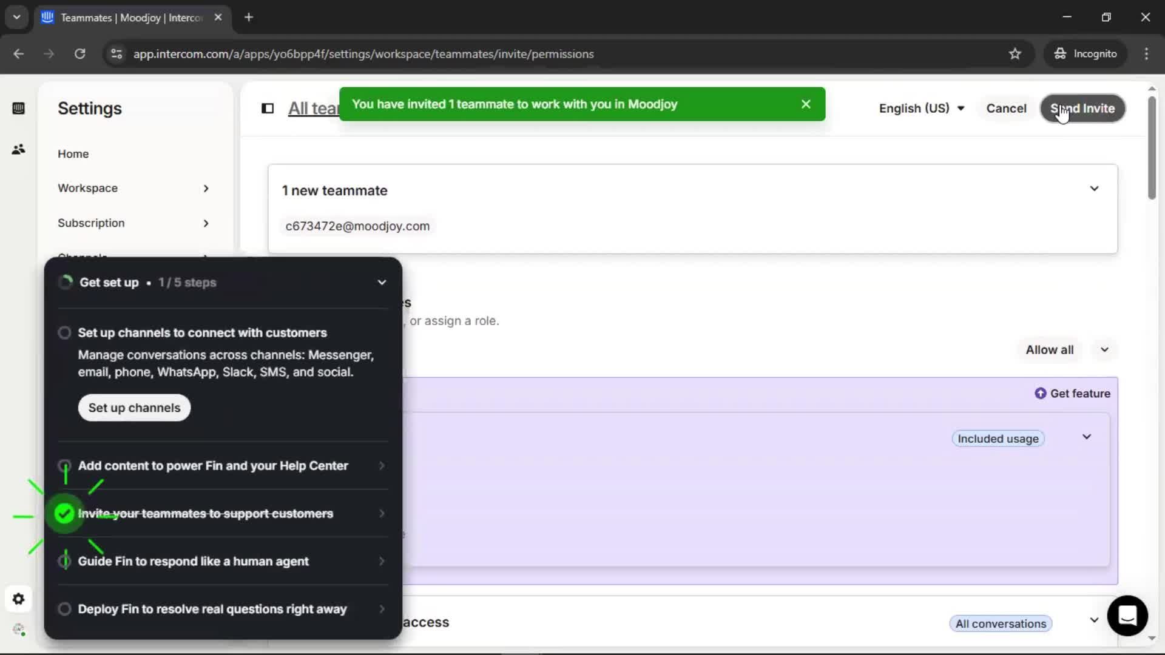Click the Included usage badge
1165x655 pixels.
pos(998,439)
